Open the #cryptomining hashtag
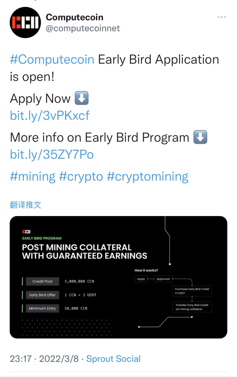This screenshot has height=377, width=237. pyautogui.click(x=148, y=176)
